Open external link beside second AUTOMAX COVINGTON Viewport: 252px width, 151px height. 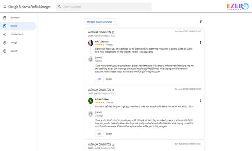pyautogui.click(x=113, y=90)
